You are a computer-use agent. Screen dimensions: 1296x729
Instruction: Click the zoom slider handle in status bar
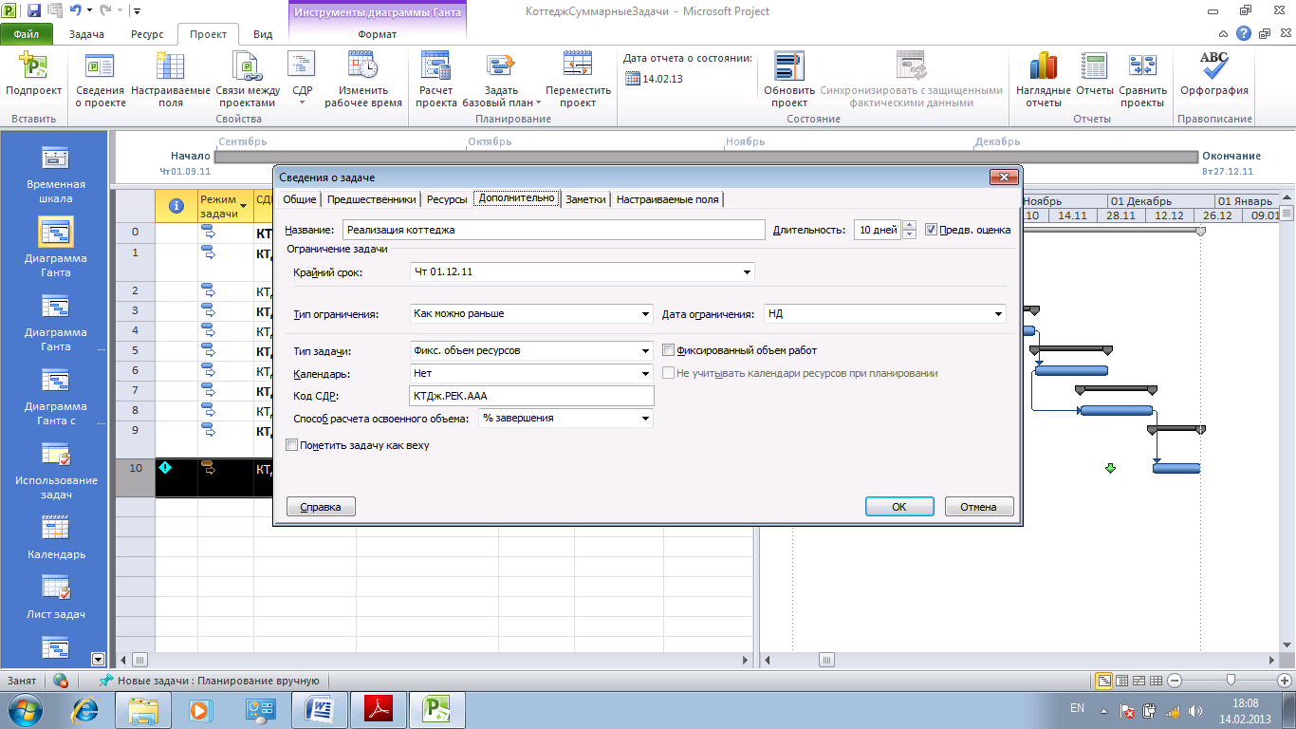click(1231, 681)
